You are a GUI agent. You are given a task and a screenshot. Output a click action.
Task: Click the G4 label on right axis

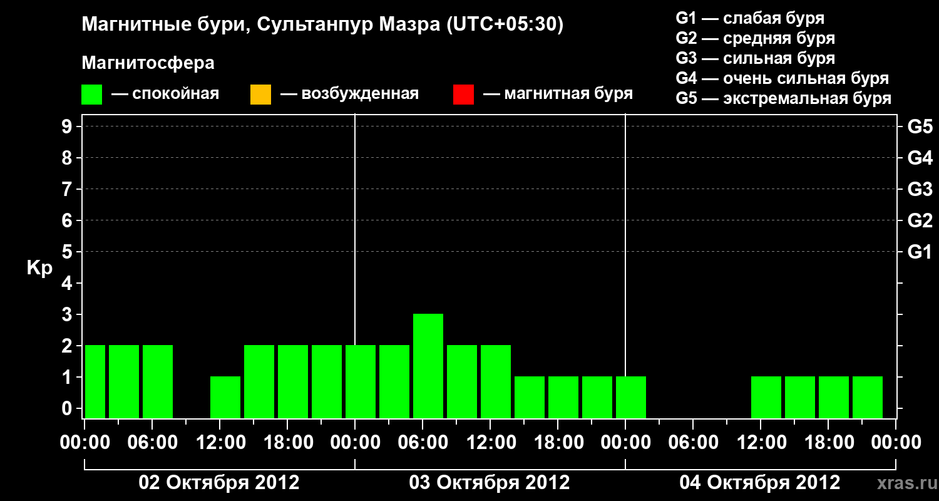[x=920, y=158]
